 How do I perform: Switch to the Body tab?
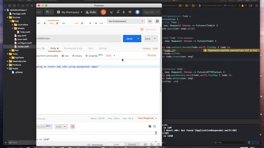(54, 49)
